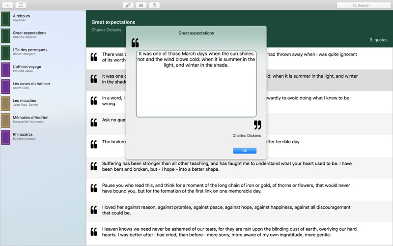
Task: Click the dialog title Great expectations
Action: coord(196,33)
